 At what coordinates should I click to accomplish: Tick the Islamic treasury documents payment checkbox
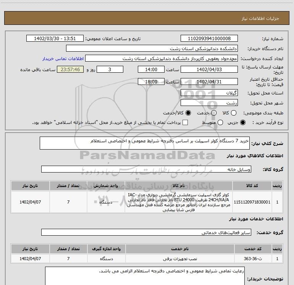click(x=185, y=122)
